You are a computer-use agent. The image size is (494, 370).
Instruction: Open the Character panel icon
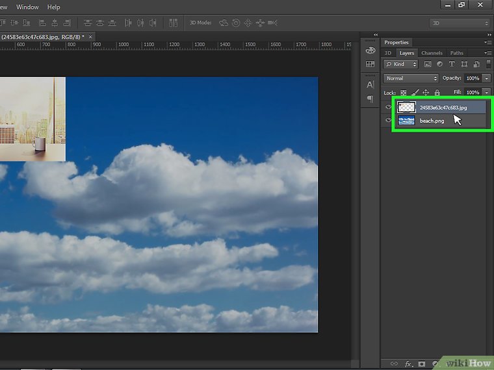(370, 84)
